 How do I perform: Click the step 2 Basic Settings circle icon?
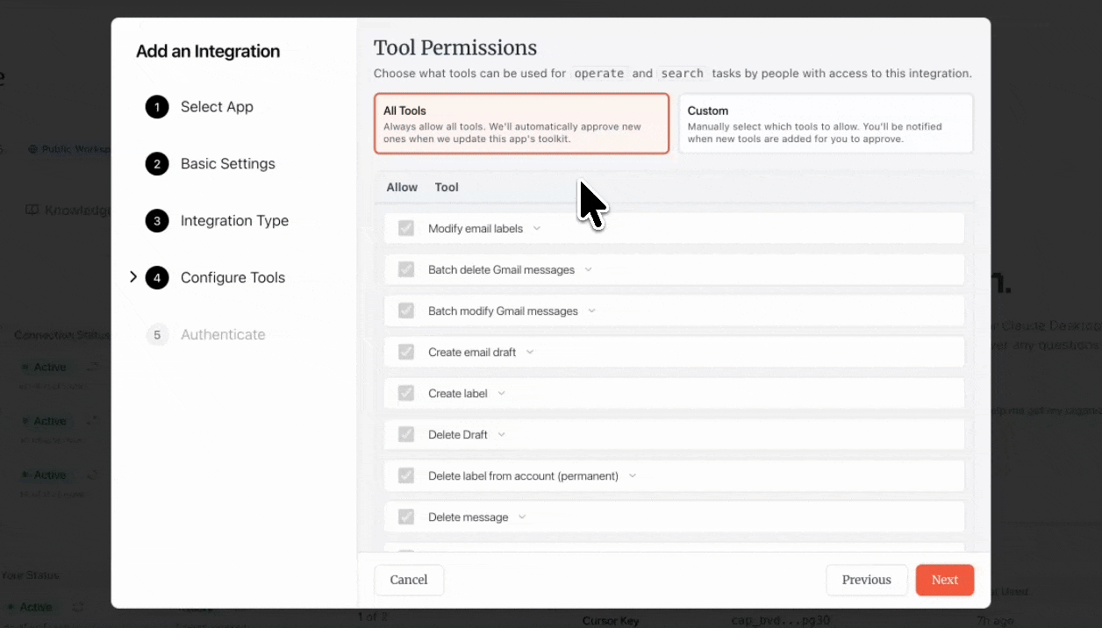point(157,164)
